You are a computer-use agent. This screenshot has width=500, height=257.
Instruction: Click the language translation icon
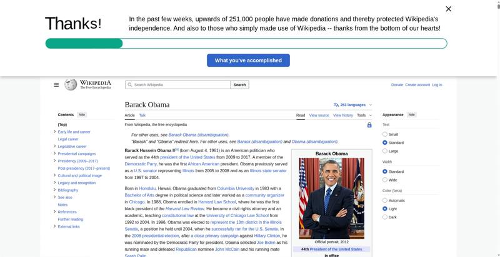(x=336, y=105)
